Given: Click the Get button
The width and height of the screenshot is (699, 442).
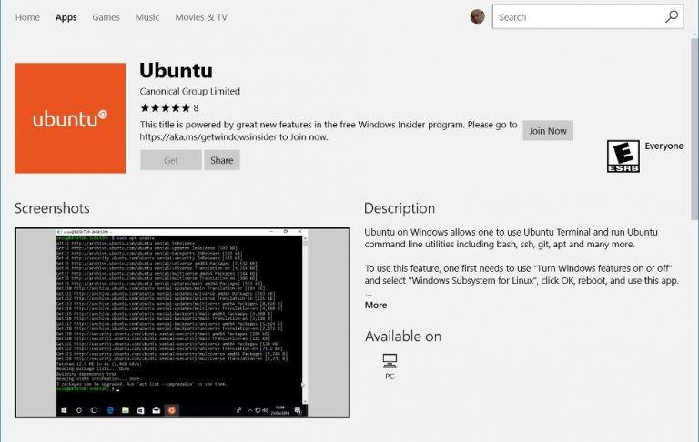Looking at the screenshot, I should pyautogui.click(x=171, y=160).
